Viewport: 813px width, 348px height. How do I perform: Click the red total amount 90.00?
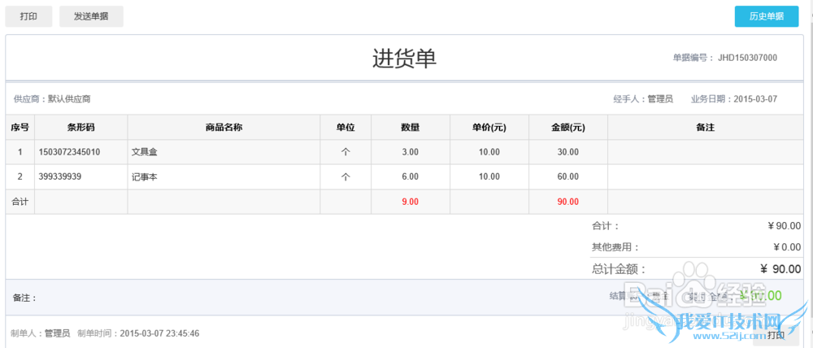[x=567, y=202]
